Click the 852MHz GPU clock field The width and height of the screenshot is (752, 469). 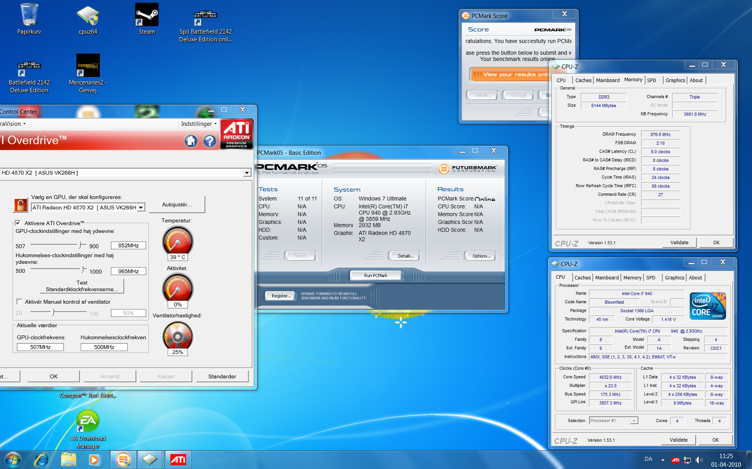[128, 246]
